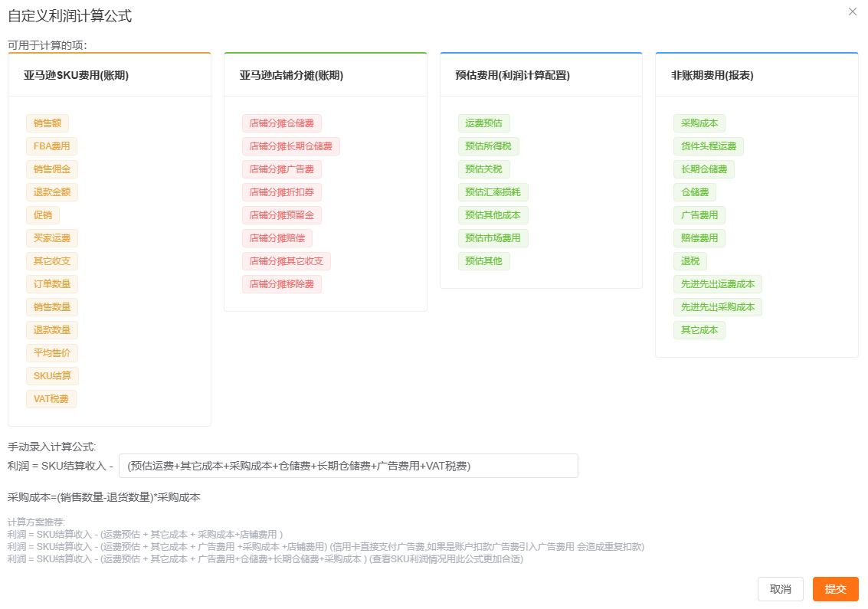
Task: Select the 退税 tag
Action: tap(690, 261)
